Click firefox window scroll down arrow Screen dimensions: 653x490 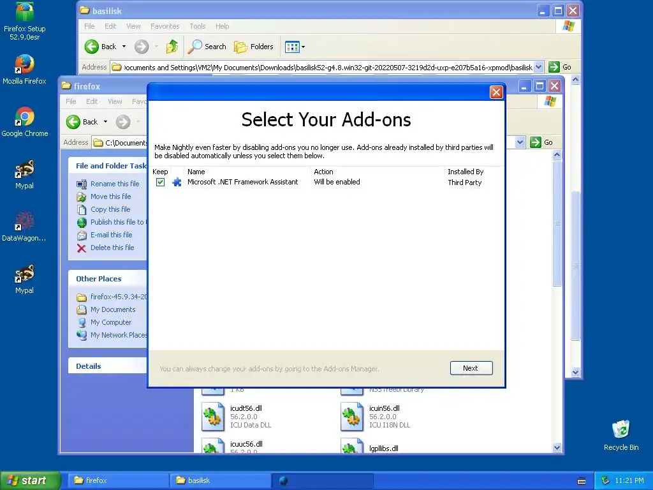(x=557, y=447)
